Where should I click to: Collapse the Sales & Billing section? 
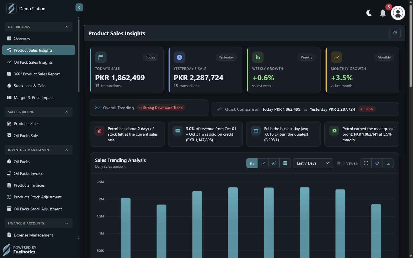[38, 112]
